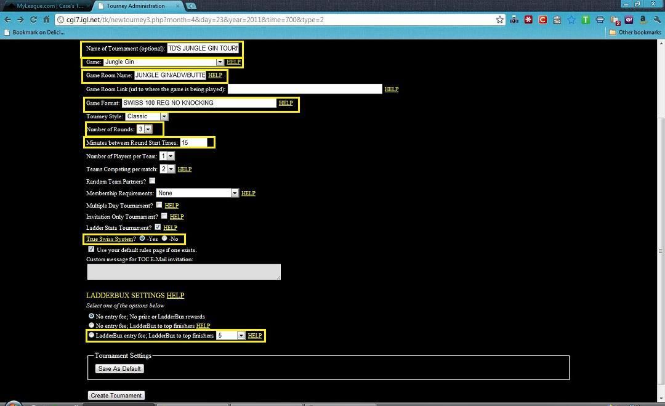Open HELP beside LadderBux entry fee dropdown
The width and height of the screenshot is (665, 406).
click(x=254, y=335)
